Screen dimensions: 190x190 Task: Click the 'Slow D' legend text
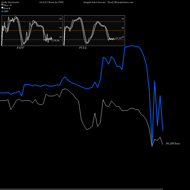(x=8, y=5)
